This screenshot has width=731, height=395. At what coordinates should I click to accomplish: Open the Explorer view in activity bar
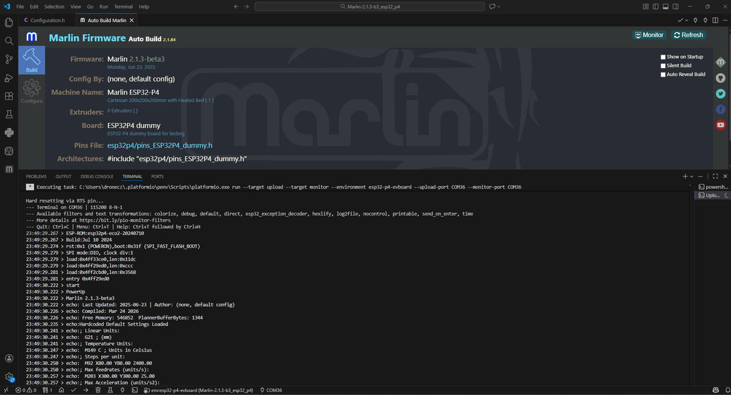pyautogui.click(x=9, y=23)
